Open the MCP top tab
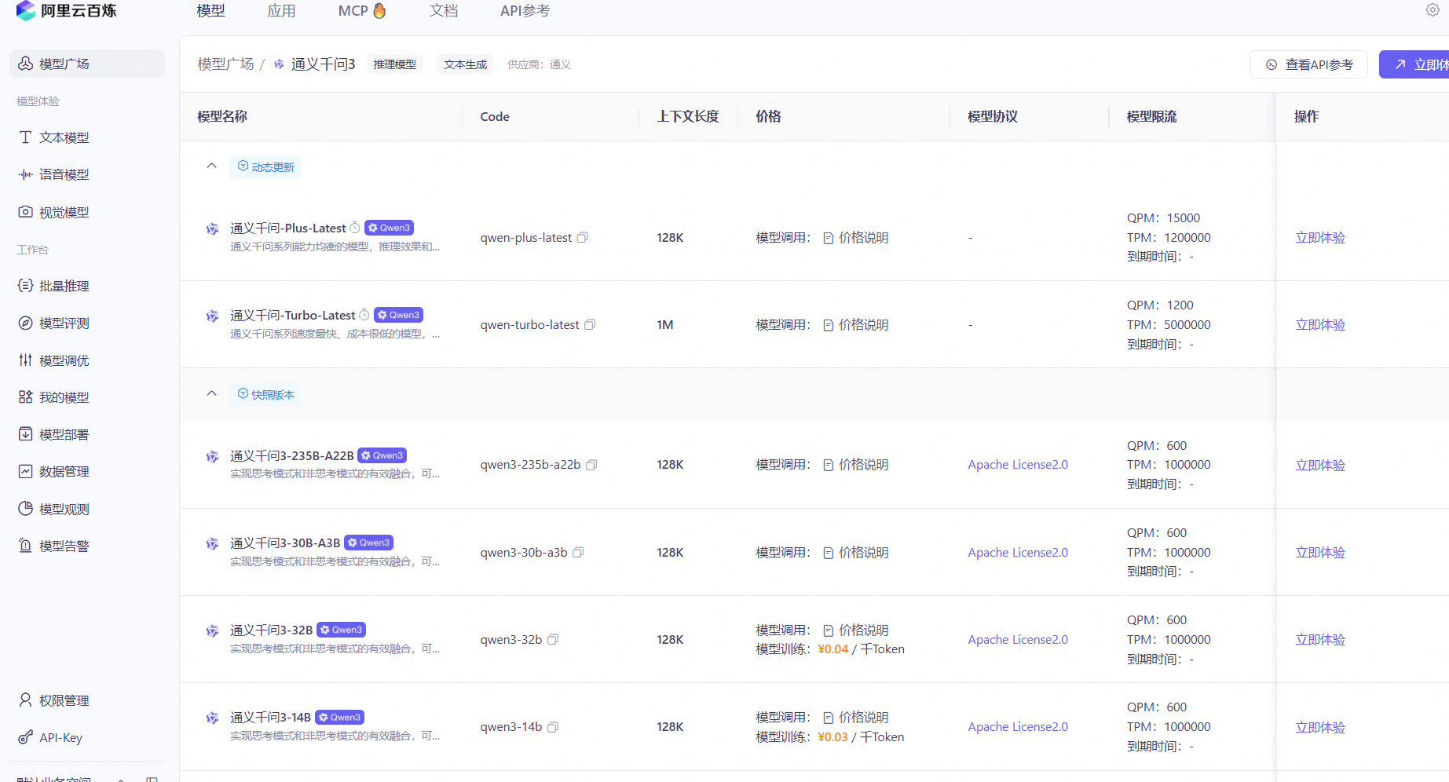 pos(362,11)
